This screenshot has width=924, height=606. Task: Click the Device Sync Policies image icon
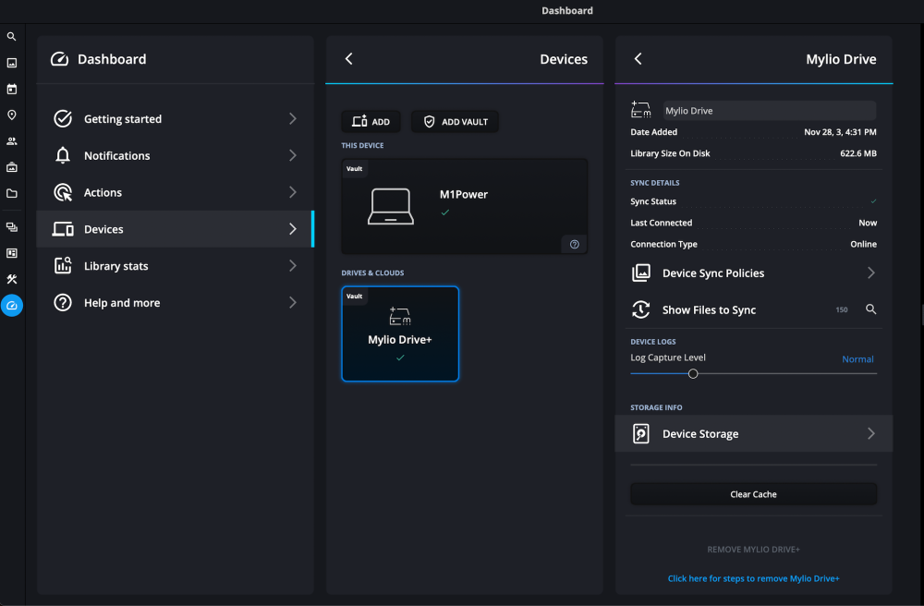pos(640,273)
